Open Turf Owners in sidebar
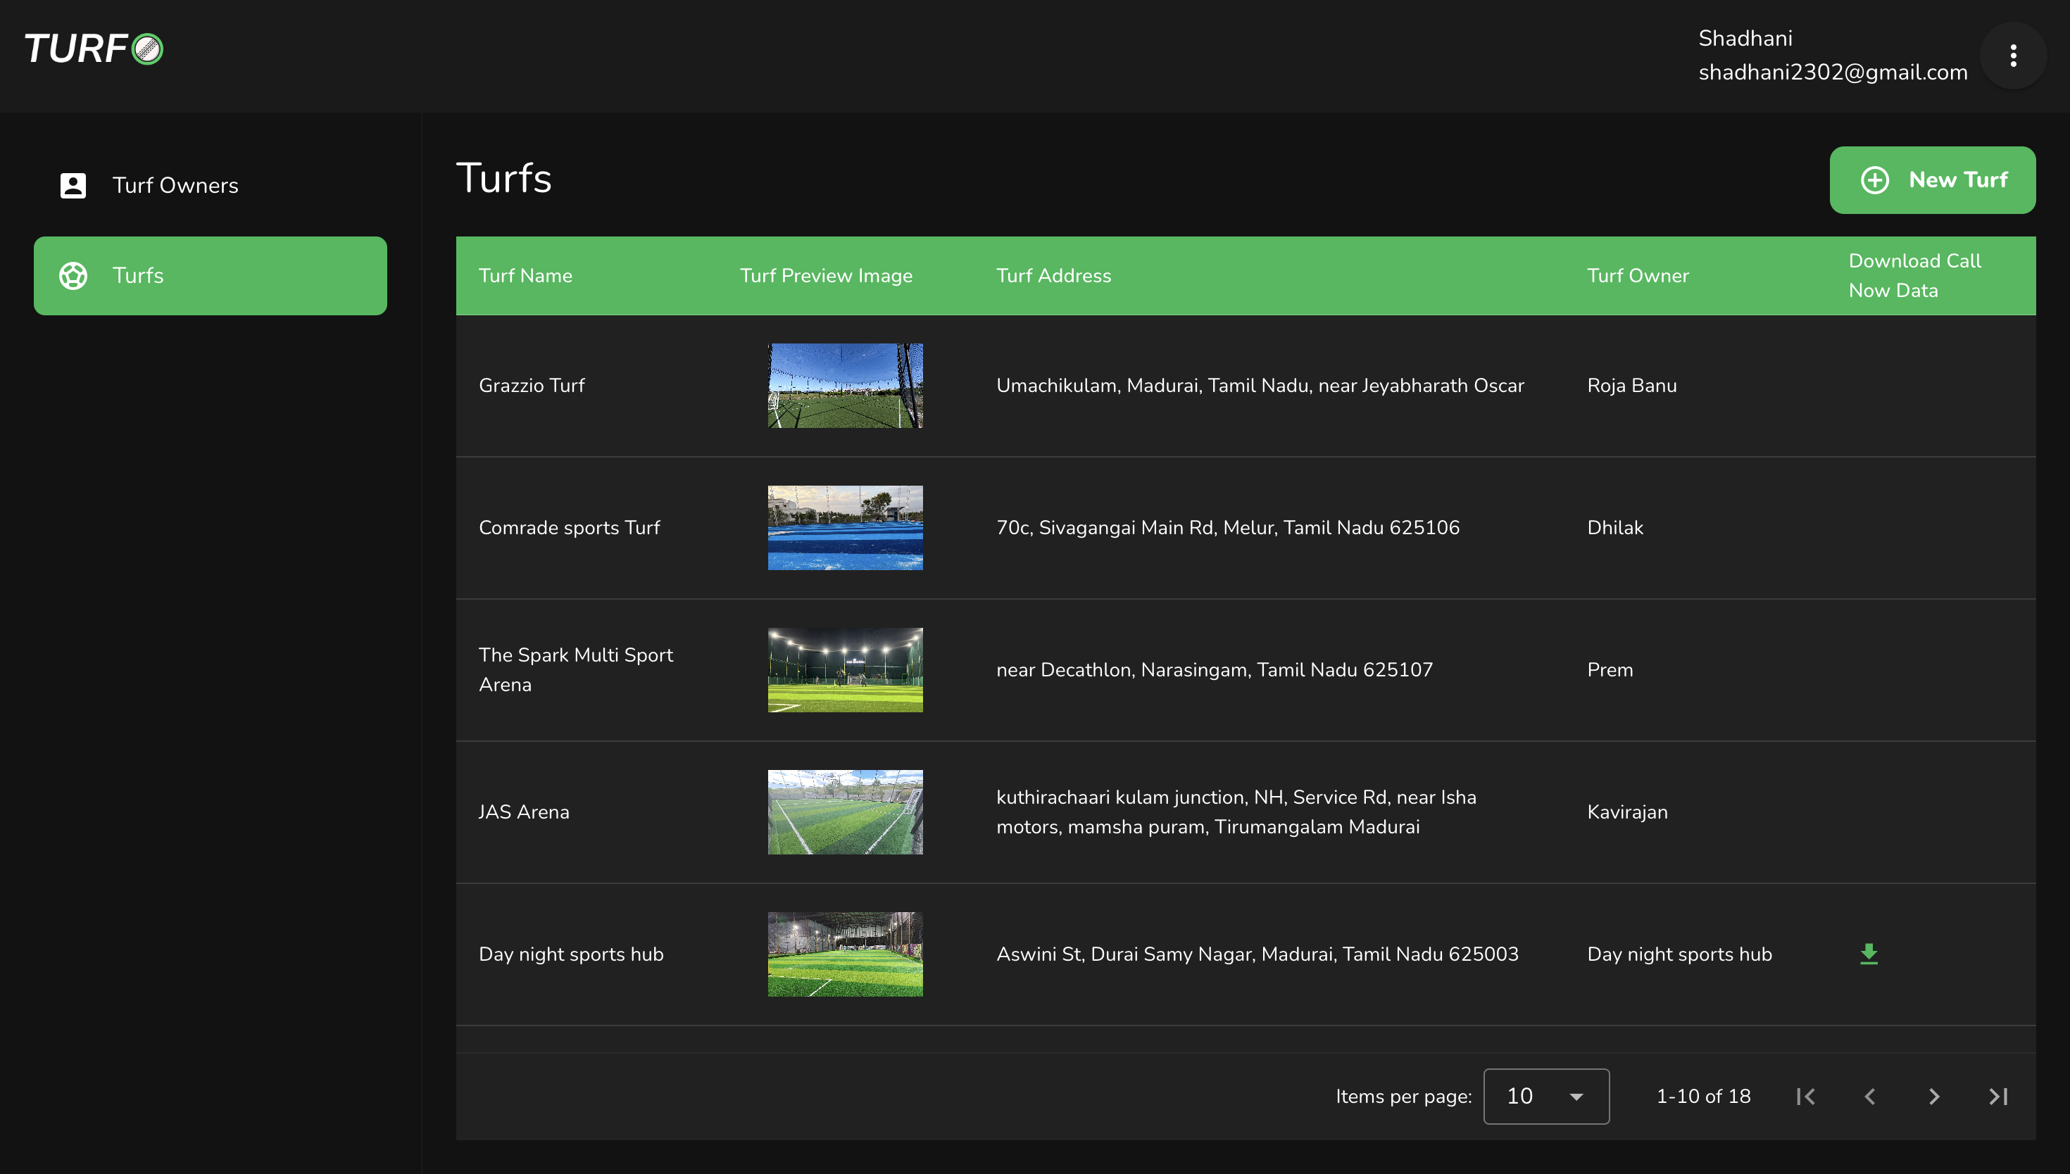Image resolution: width=2070 pixels, height=1174 pixels. tap(175, 185)
